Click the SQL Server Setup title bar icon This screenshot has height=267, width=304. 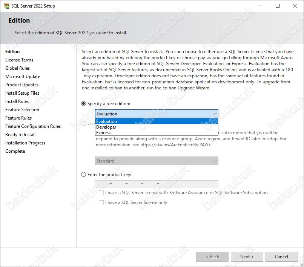(x=6, y=6)
